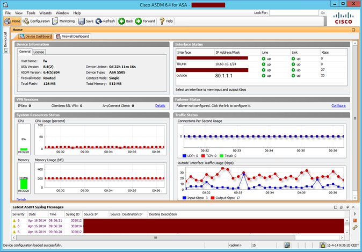Click the Cisco logo
362x252 pixels.
tap(344, 18)
